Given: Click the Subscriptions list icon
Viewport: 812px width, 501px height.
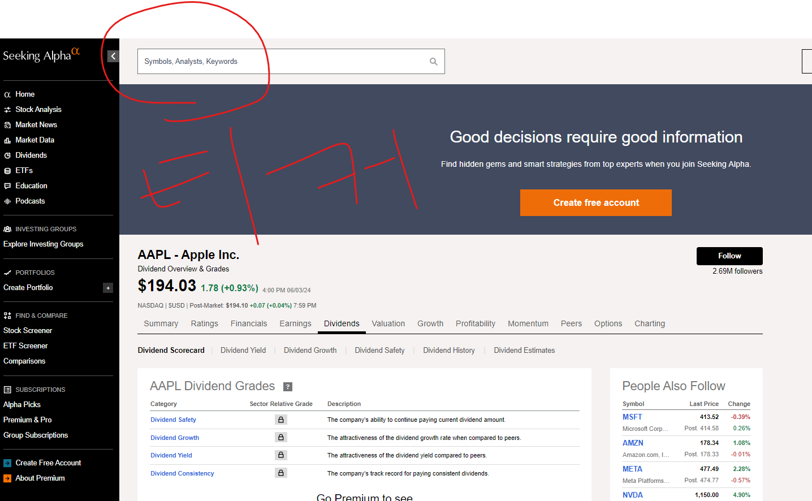Looking at the screenshot, I should coord(7,390).
